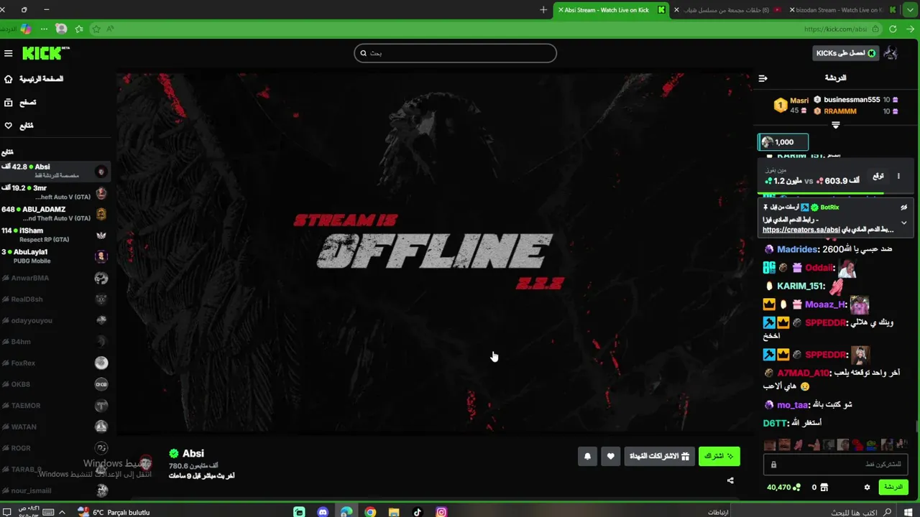Open Absi channel in followed list
The image size is (920, 517).
(55, 171)
